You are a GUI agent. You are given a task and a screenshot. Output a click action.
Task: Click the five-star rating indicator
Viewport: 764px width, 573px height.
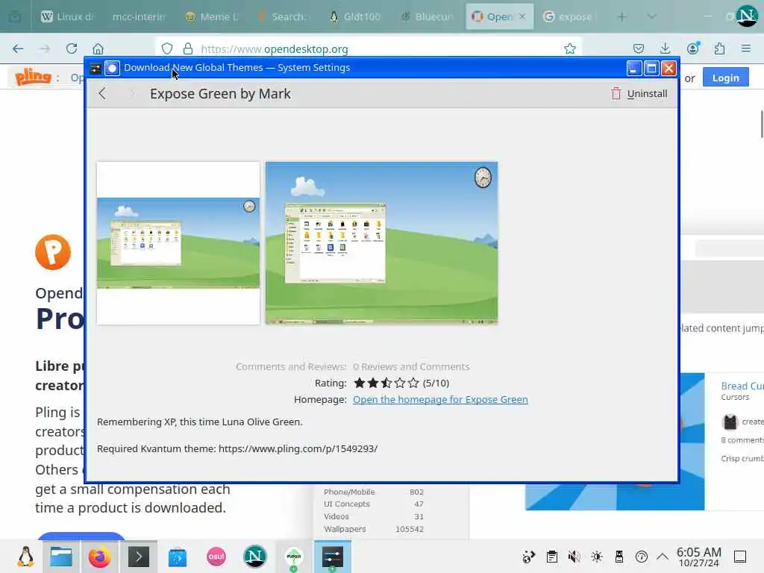pos(386,383)
